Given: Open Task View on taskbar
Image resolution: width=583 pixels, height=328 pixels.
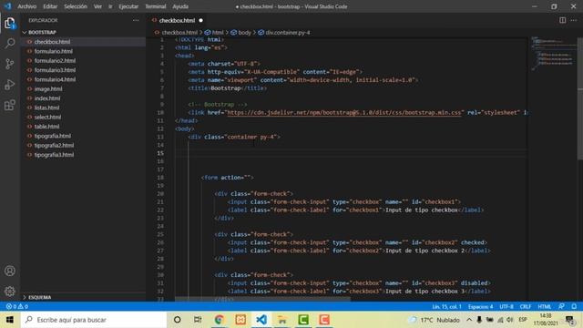Looking at the screenshot, I should point(198,320).
